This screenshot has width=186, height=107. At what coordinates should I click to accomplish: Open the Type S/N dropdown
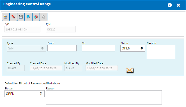coord(26,48)
